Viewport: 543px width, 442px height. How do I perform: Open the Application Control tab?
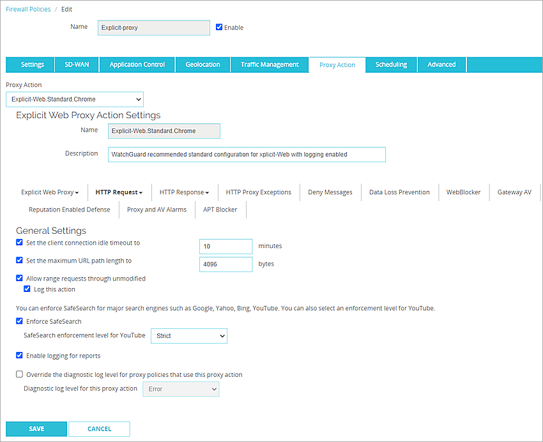137,65
